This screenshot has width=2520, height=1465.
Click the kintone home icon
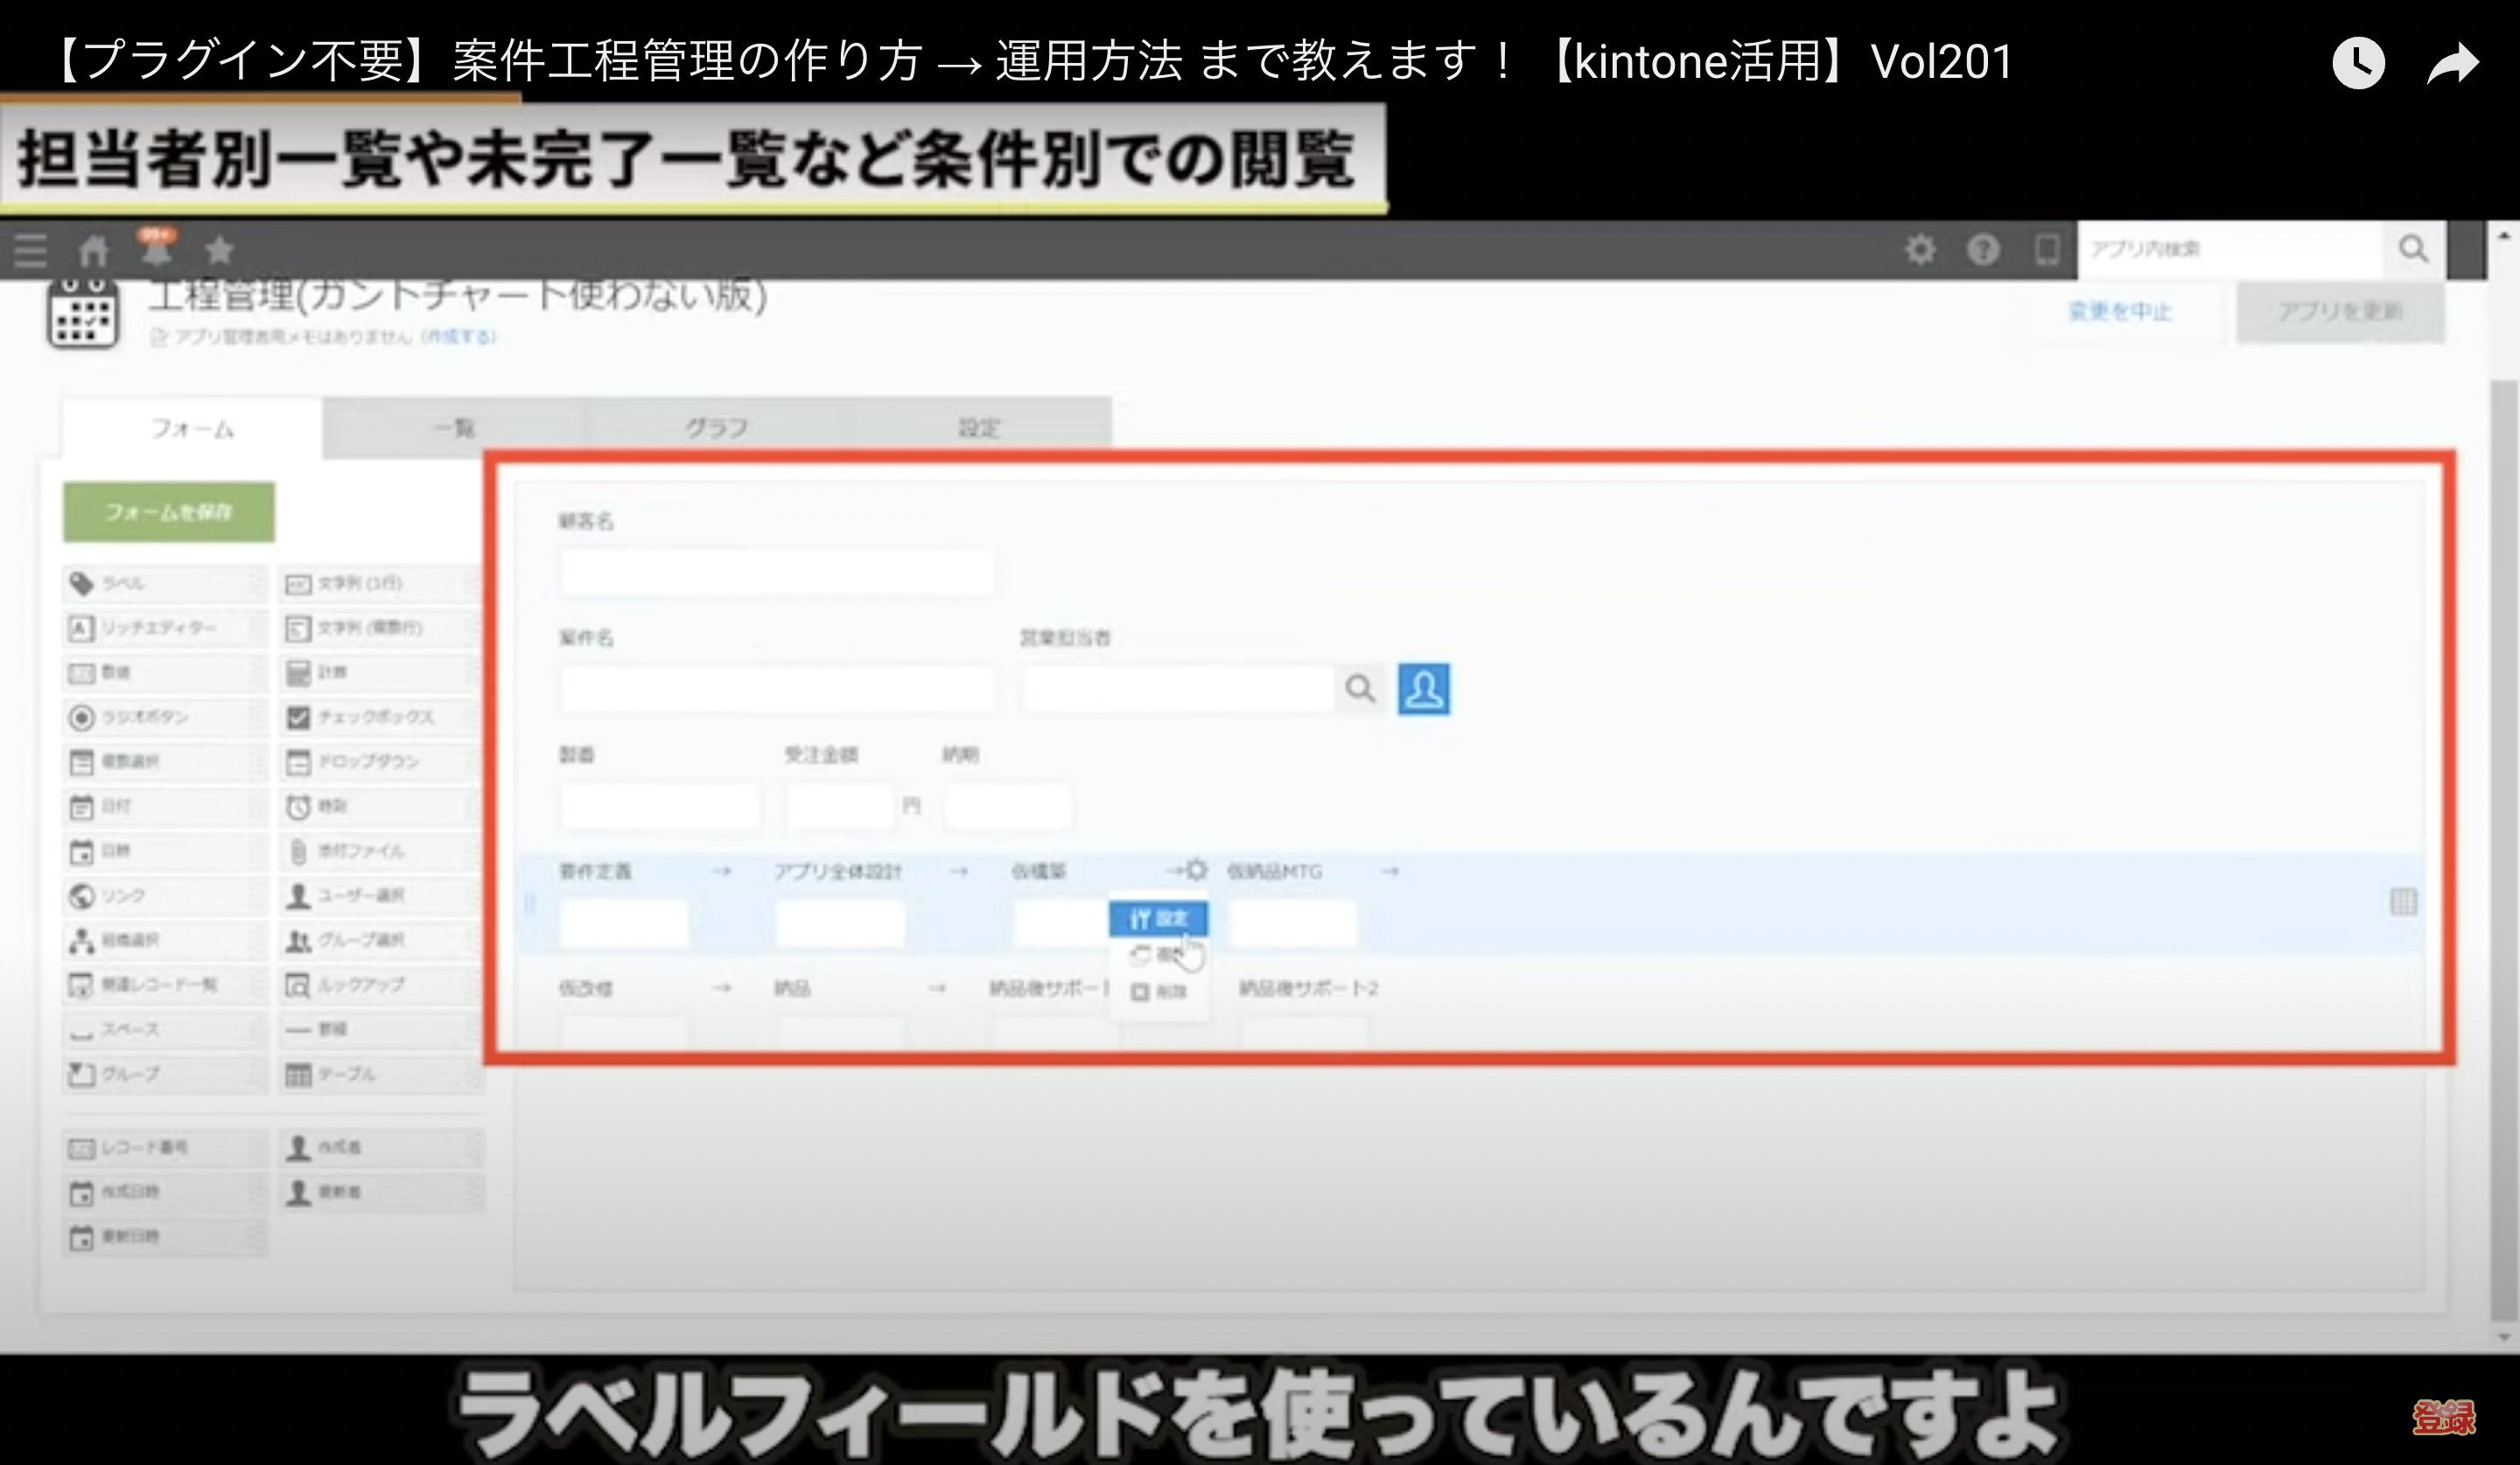[94, 250]
